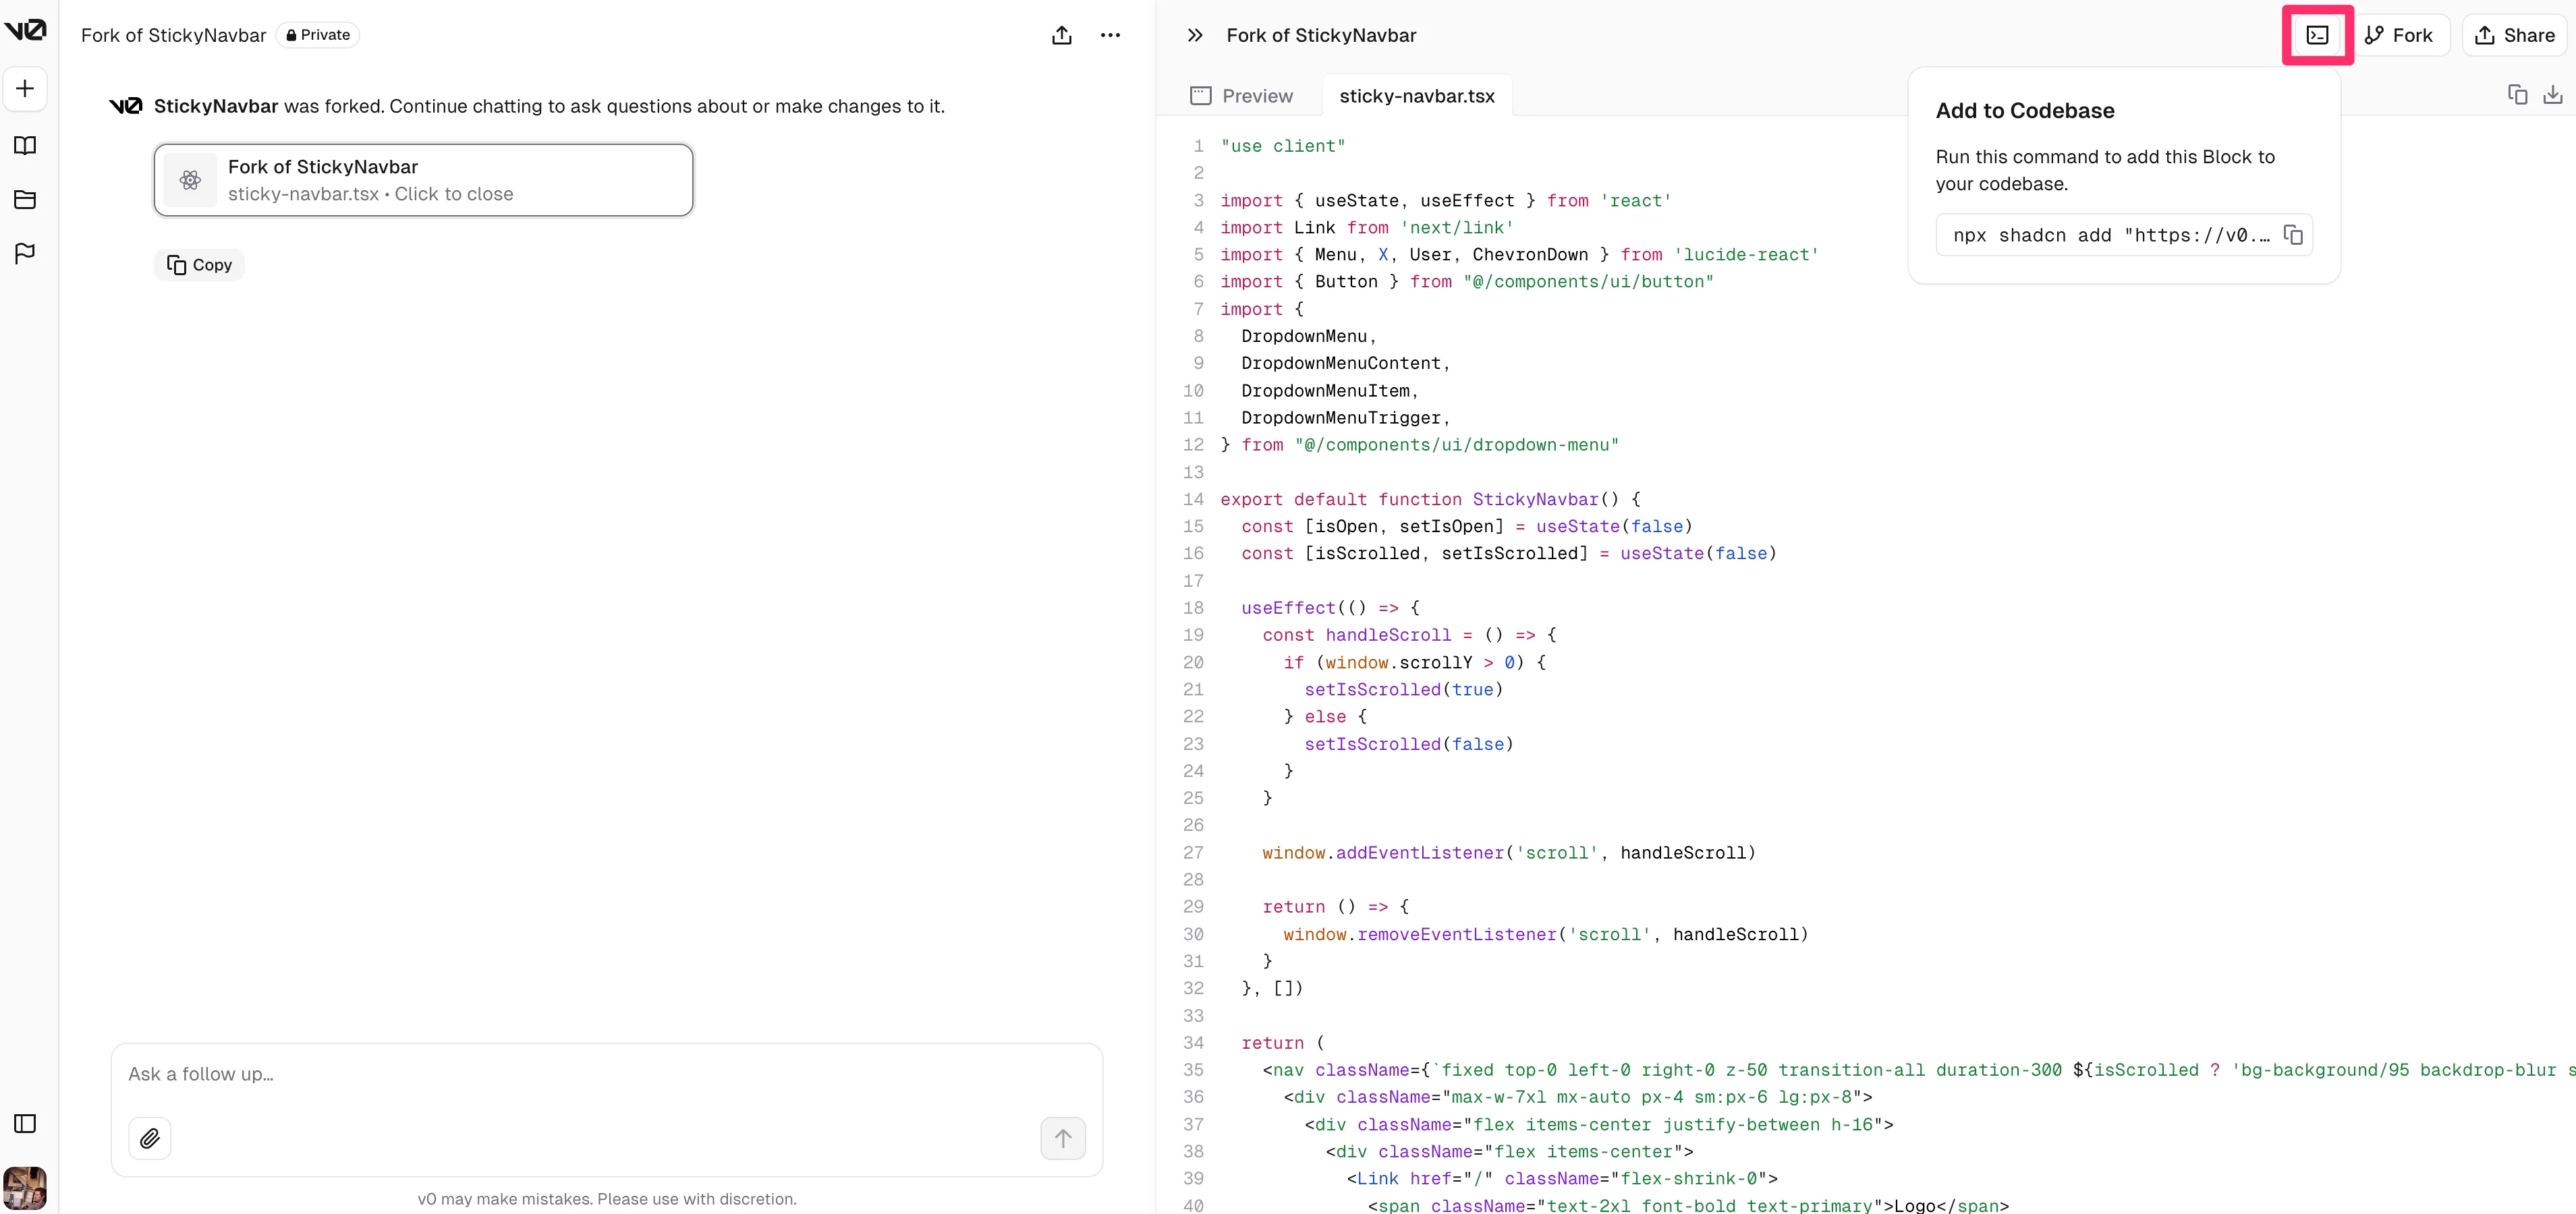Close the Fork of StickyNavbar block card
2576x1214 pixels.
[x=423, y=180]
